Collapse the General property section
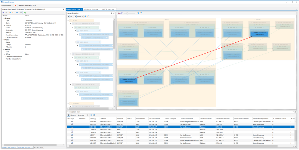The height and width of the screenshot is (150, 299). pos(3,18)
